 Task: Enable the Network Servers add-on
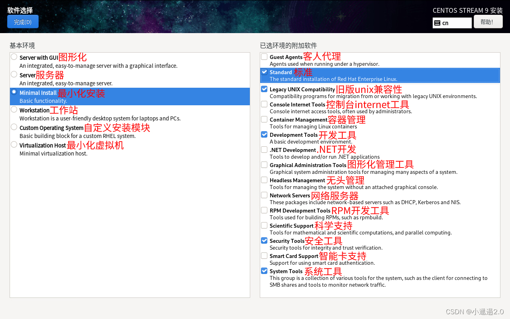[264, 195]
